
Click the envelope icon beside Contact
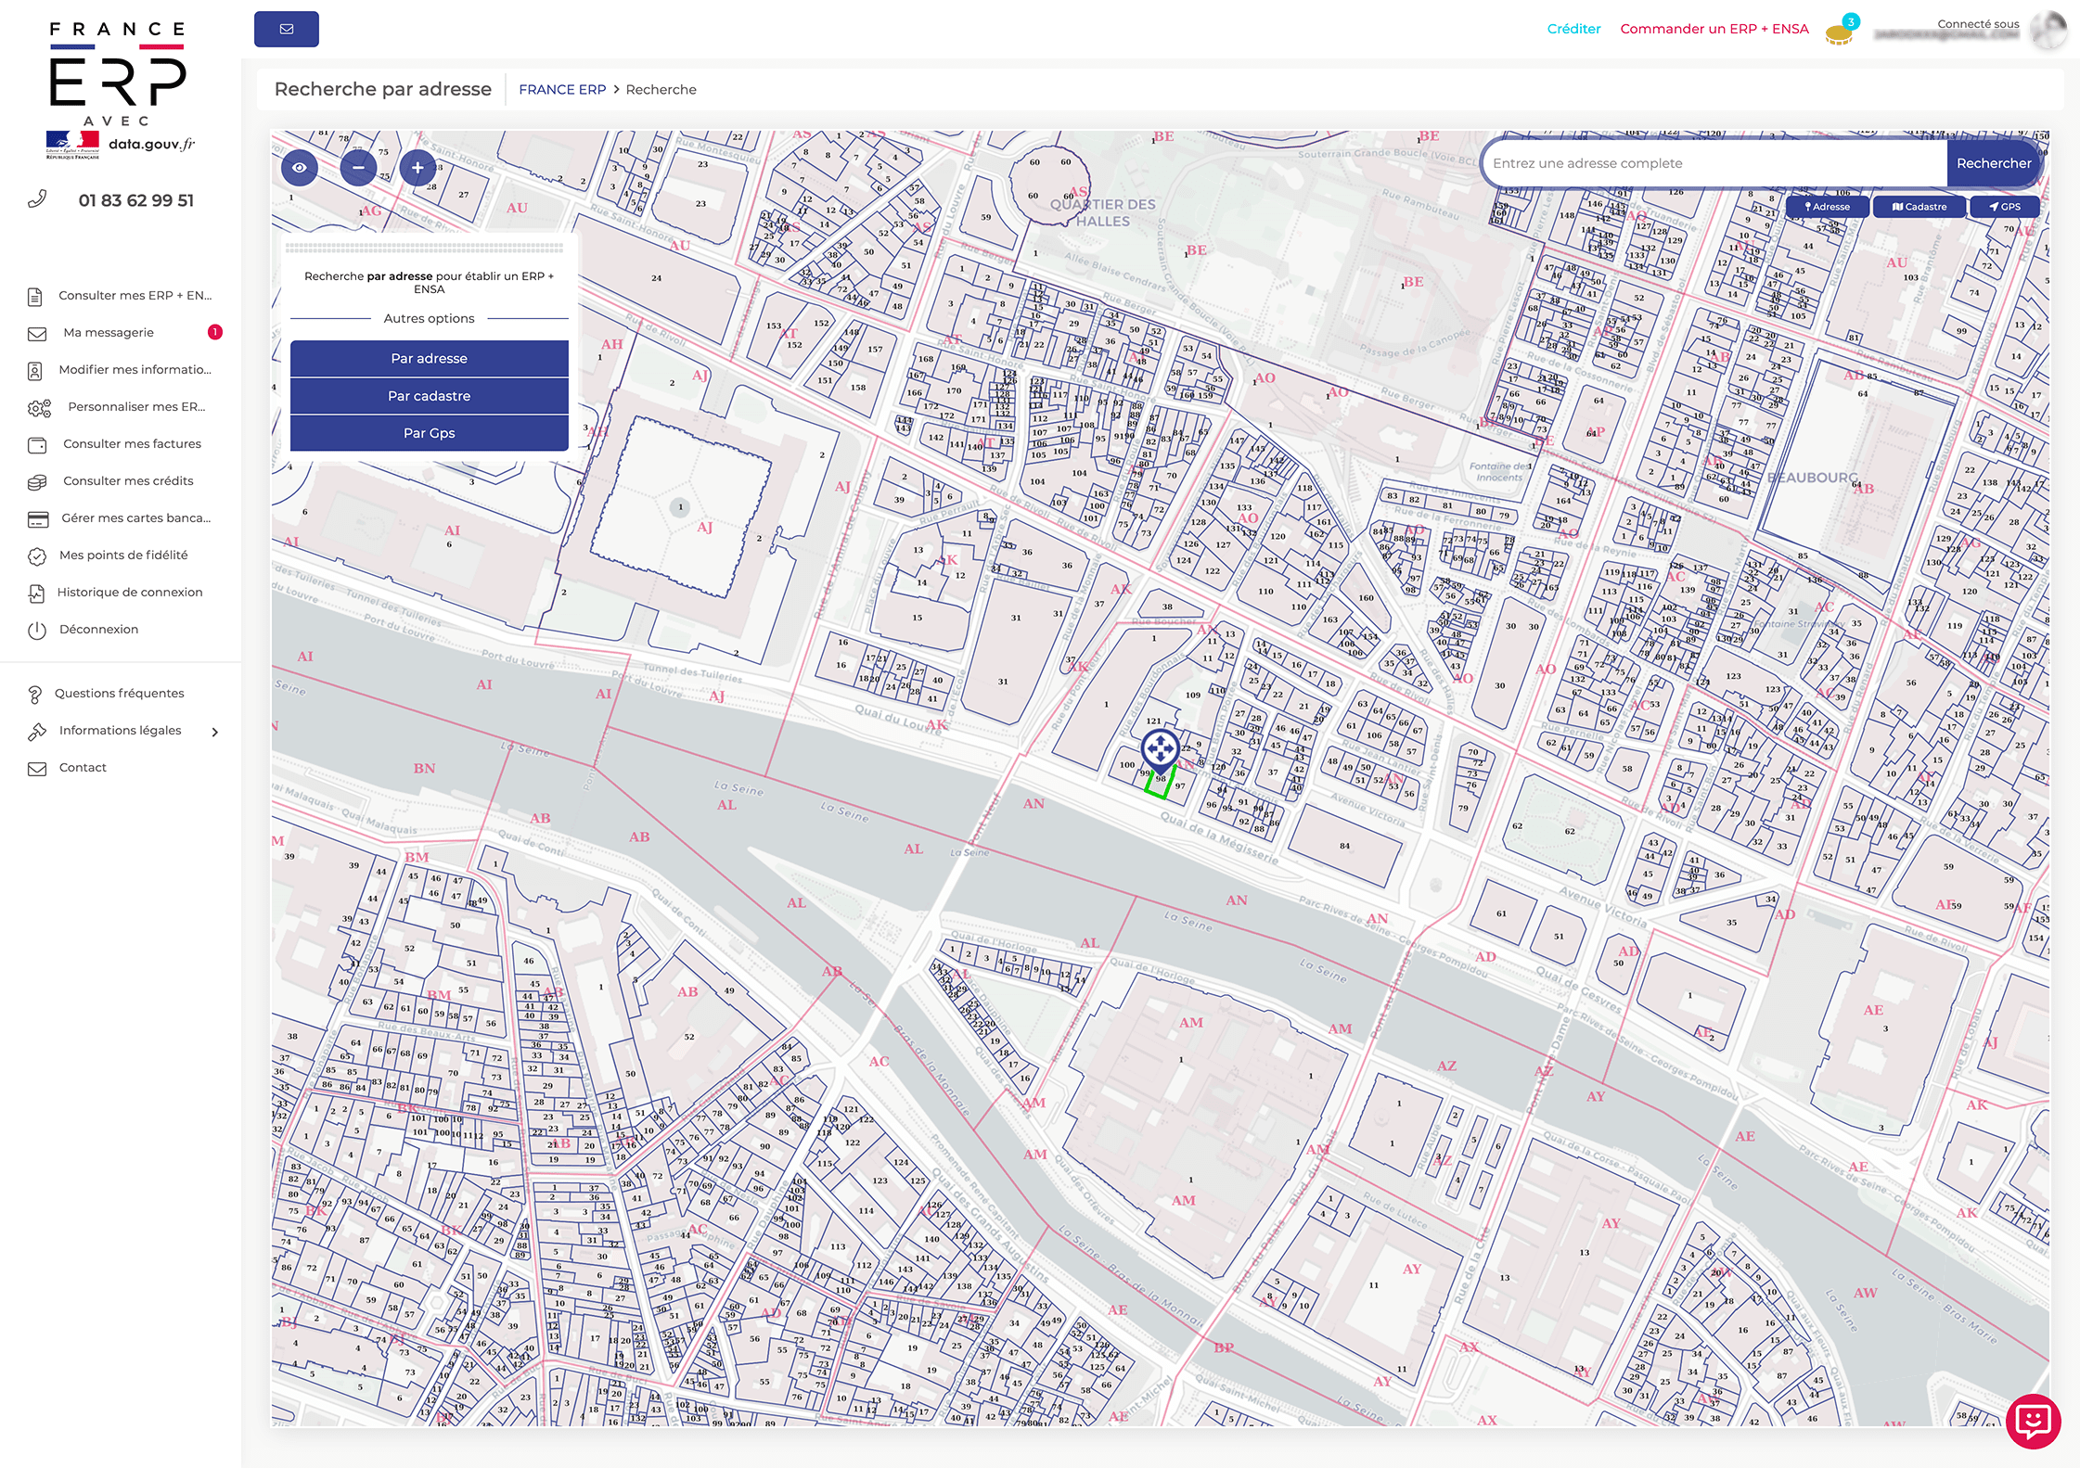tap(37, 769)
